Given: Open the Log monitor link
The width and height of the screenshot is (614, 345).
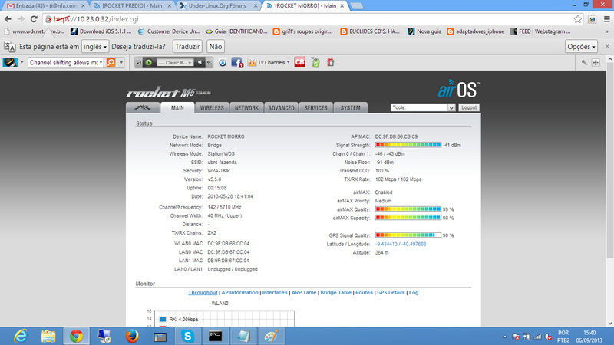Looking at the screenshot, I should click(x=414, y=293).
